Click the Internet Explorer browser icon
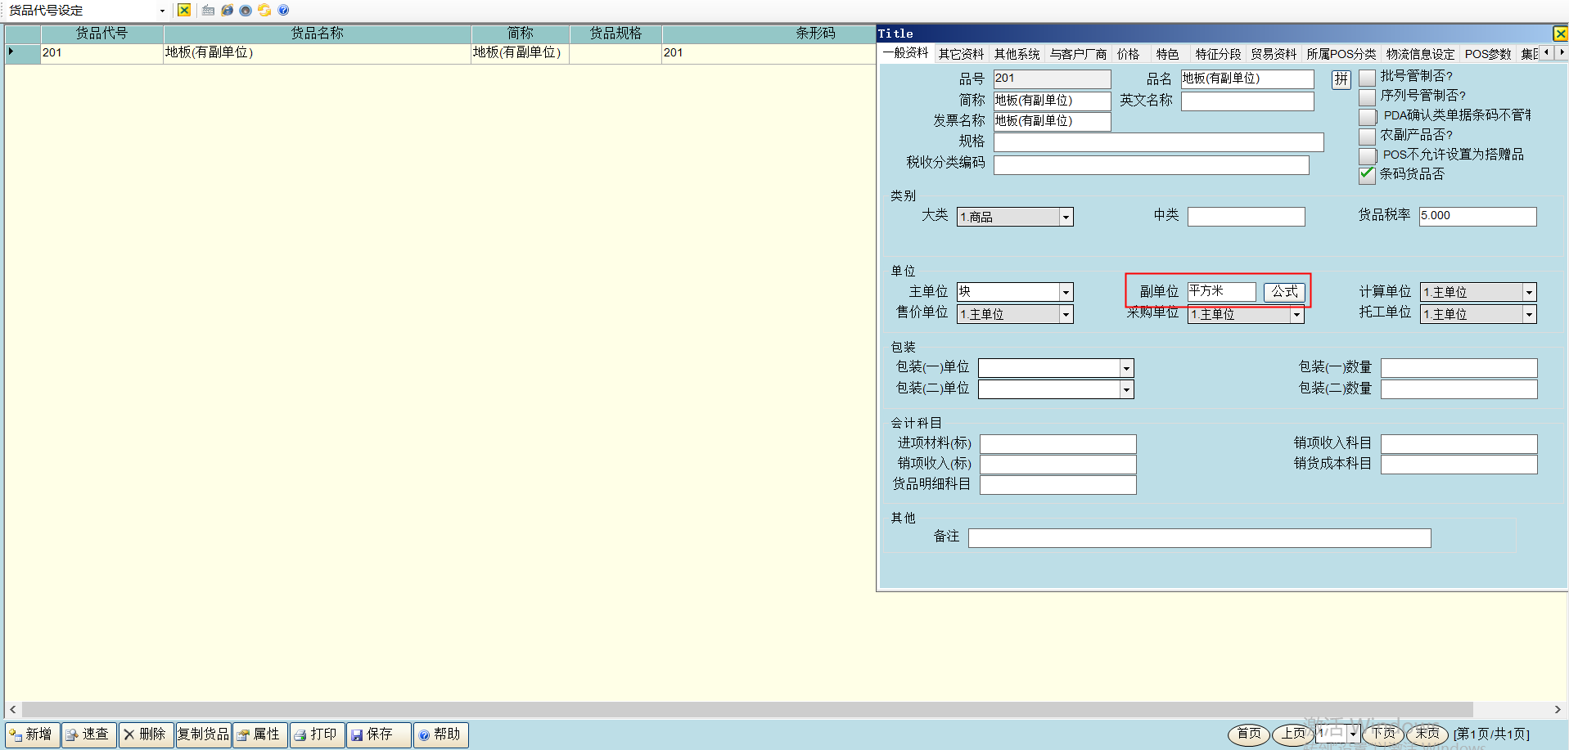Viewport: 1569px width, 750px height. coord(227,11)
